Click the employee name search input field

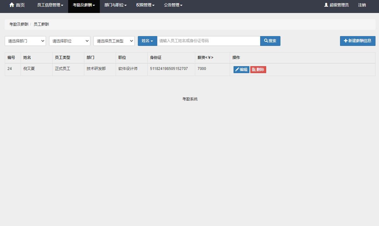(x=209, y=41)
